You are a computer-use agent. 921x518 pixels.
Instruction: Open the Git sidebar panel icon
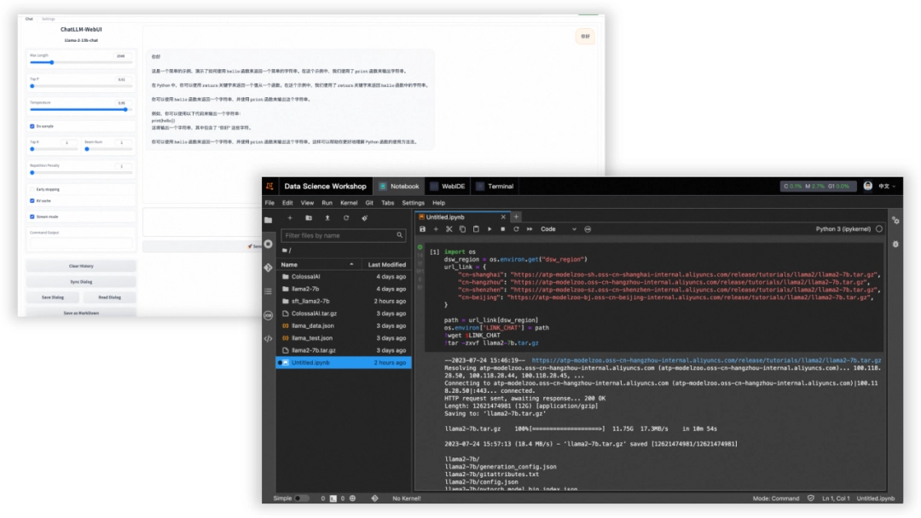[x=269, y=268]
